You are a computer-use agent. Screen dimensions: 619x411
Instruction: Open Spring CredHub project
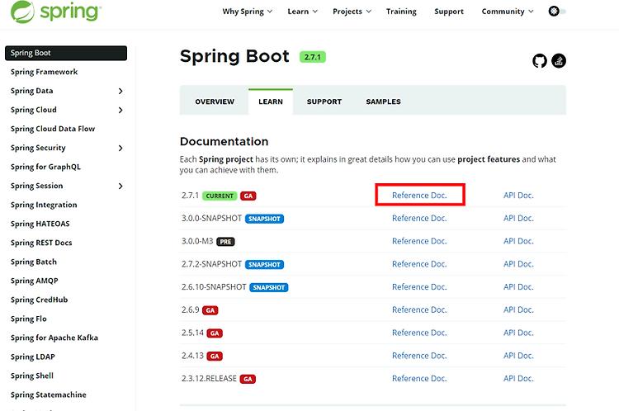click(40, 300)
